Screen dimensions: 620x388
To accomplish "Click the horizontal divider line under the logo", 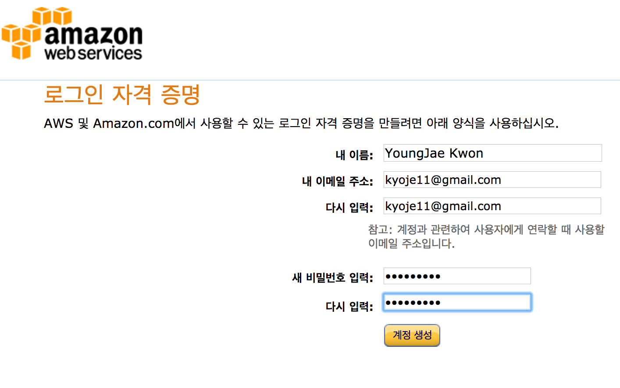I will point(310,80).
